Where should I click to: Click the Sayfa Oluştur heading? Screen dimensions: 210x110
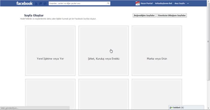click(34, 15)
